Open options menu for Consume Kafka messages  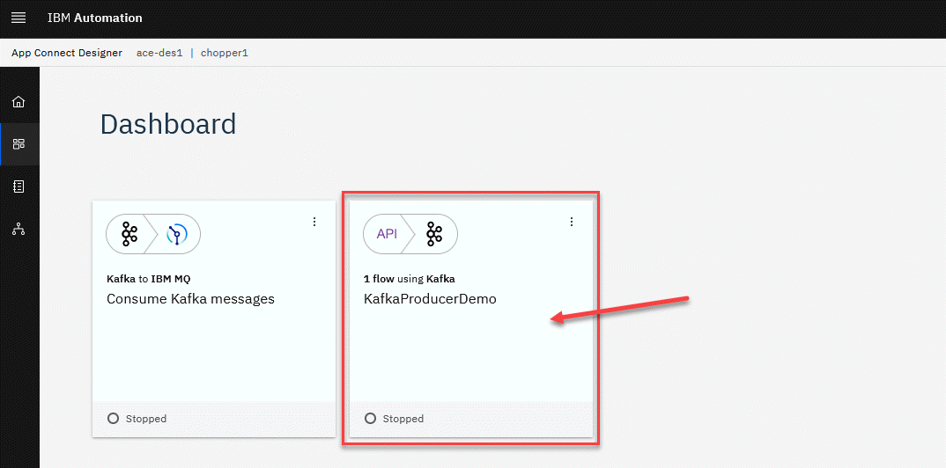[314, 222]
